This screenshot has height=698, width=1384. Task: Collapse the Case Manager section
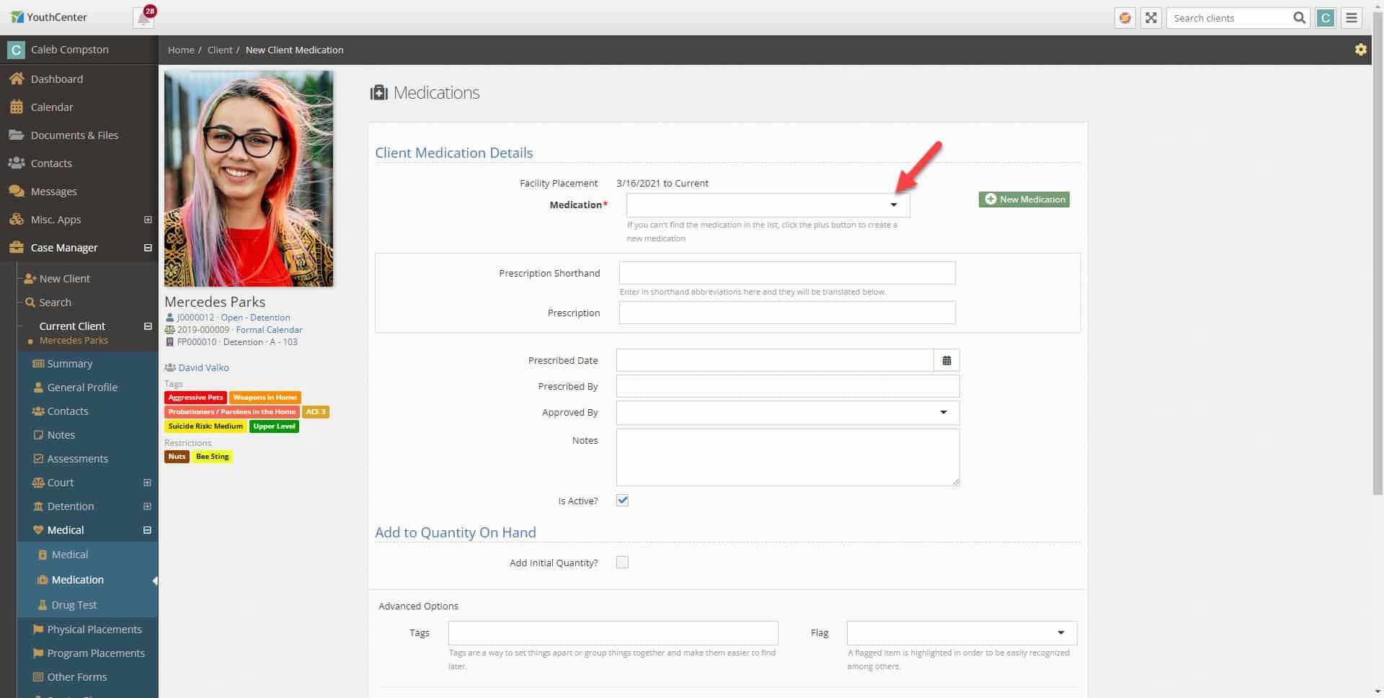point(148,248)
